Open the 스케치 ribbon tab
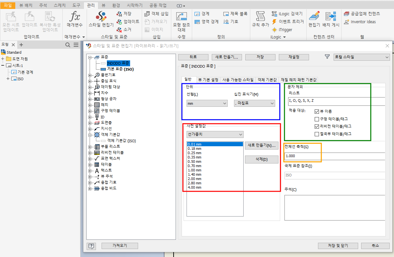 [x=59, y=5]
